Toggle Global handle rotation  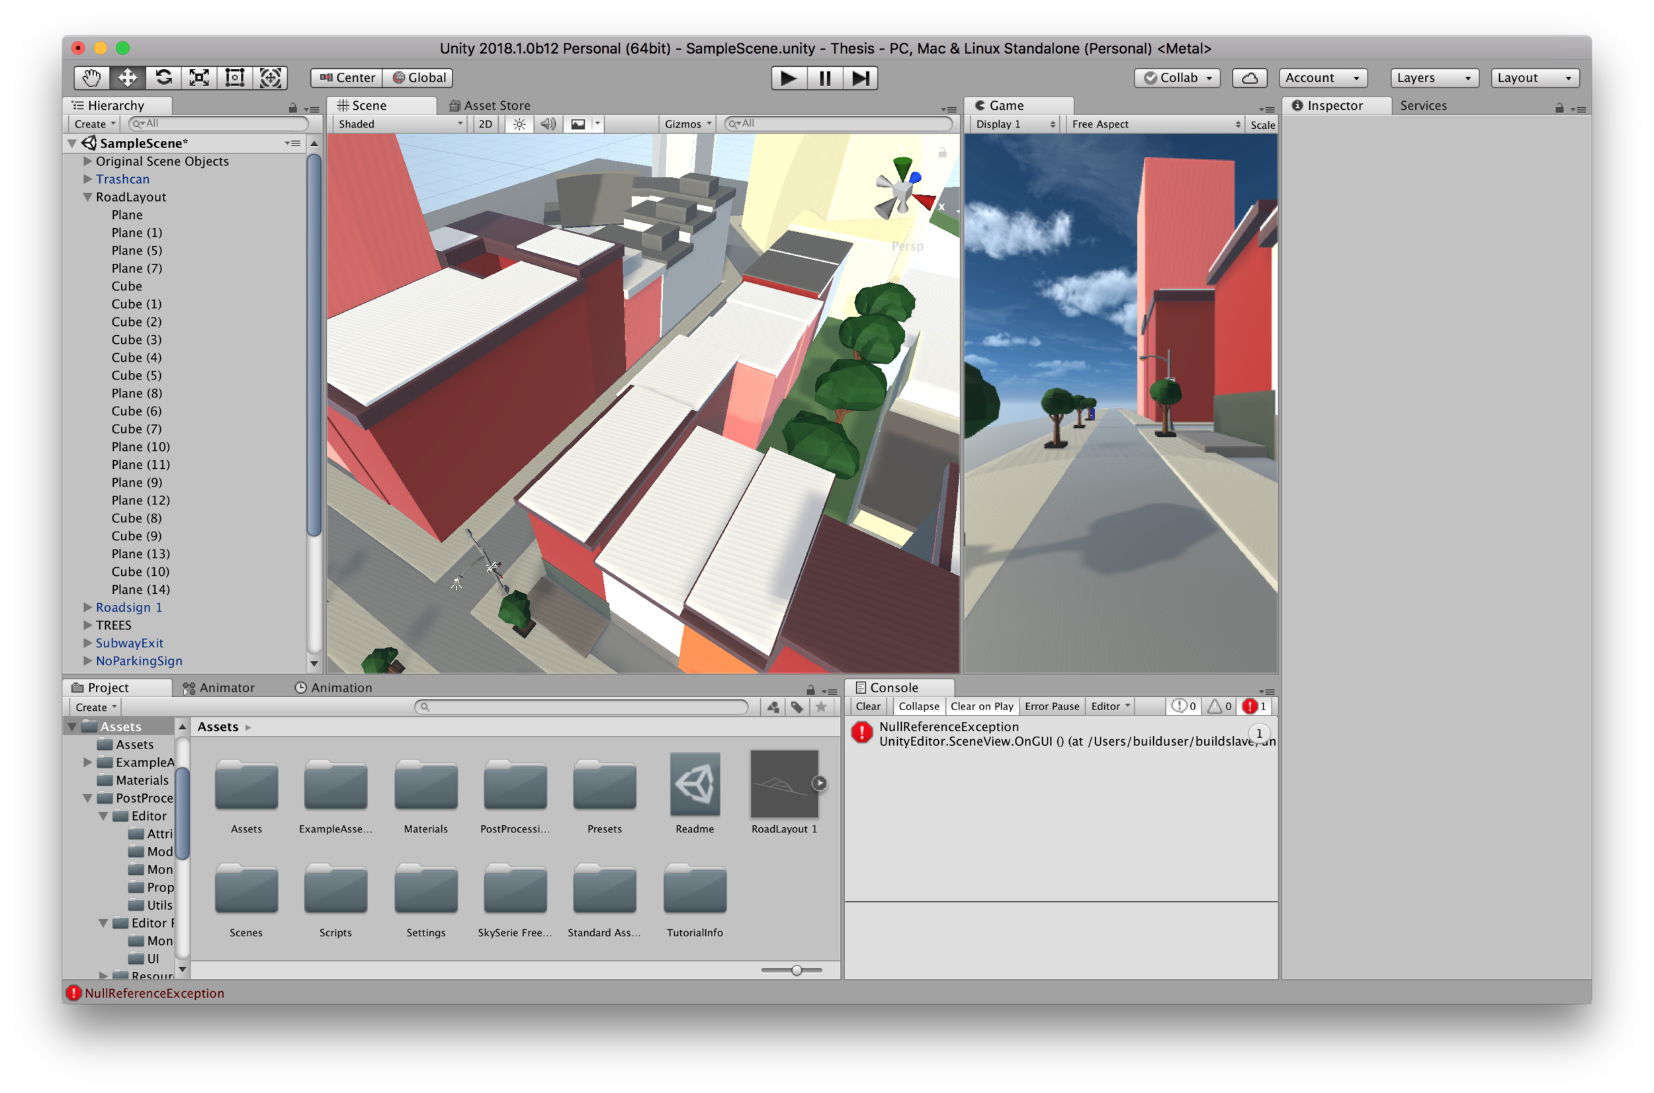pos(419,78)
